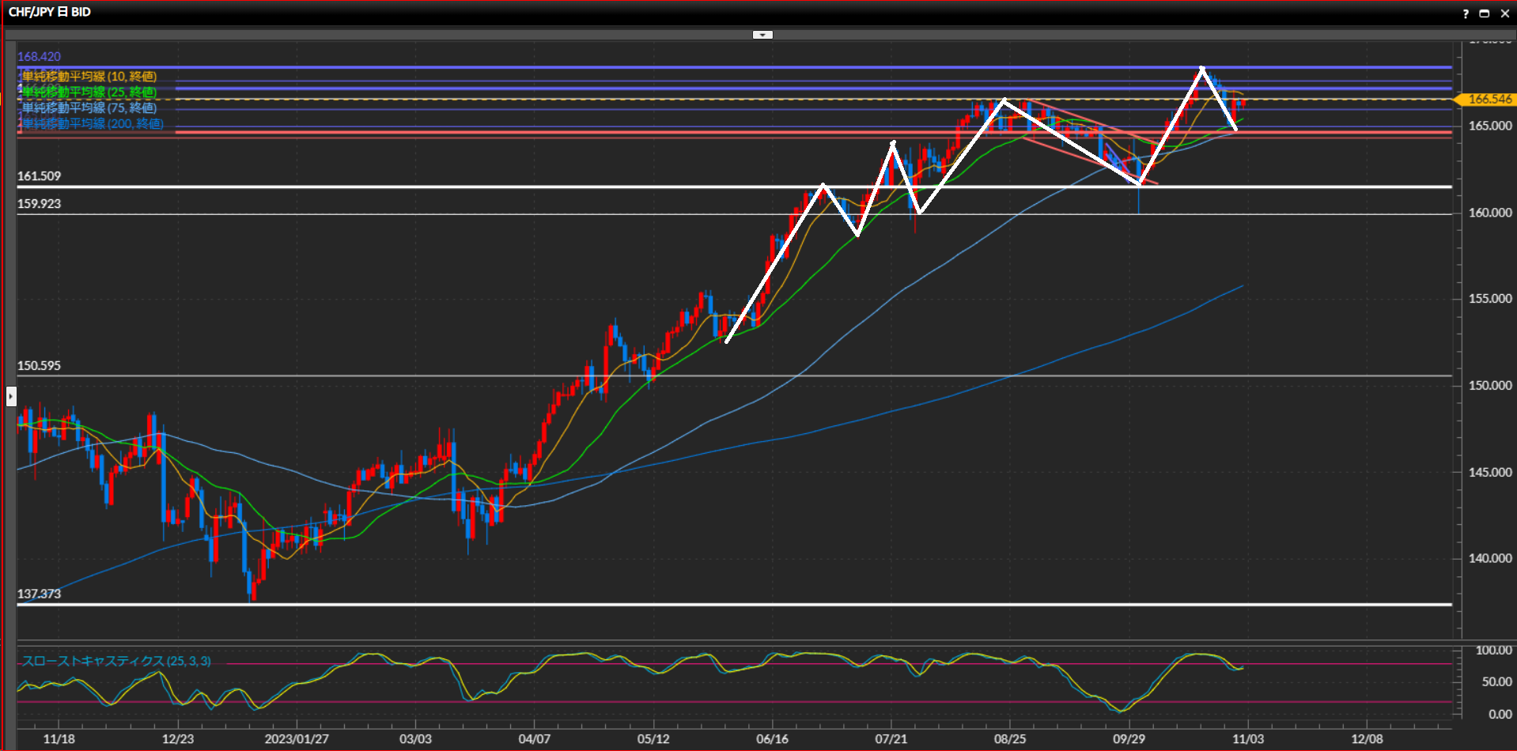The height and width of the screenshot is (751, 1517).
Task: Select the 25-period green moving average label
Action: 89,92
